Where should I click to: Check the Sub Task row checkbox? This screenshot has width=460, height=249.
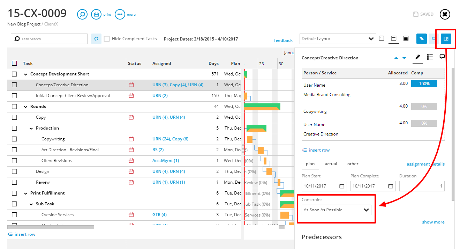point(14,204)
